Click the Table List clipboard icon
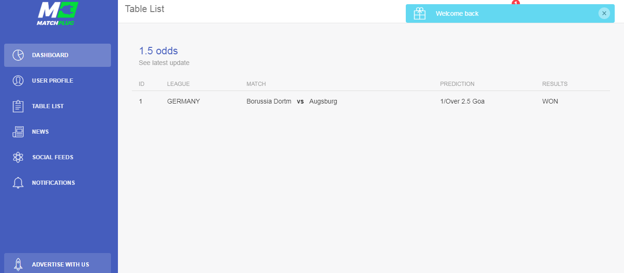This screenshot has height=273, width=624. tap(18, 106)
